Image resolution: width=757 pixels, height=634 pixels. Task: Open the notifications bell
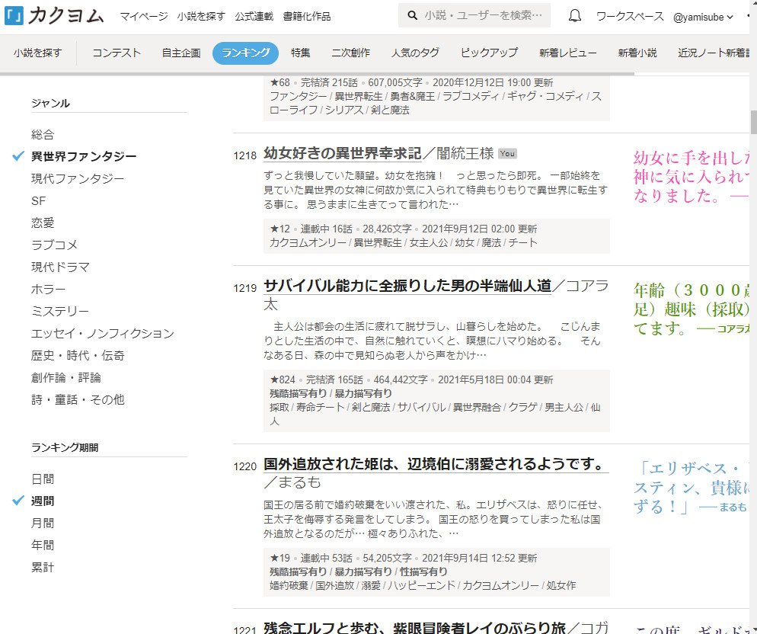click(575, 16)
